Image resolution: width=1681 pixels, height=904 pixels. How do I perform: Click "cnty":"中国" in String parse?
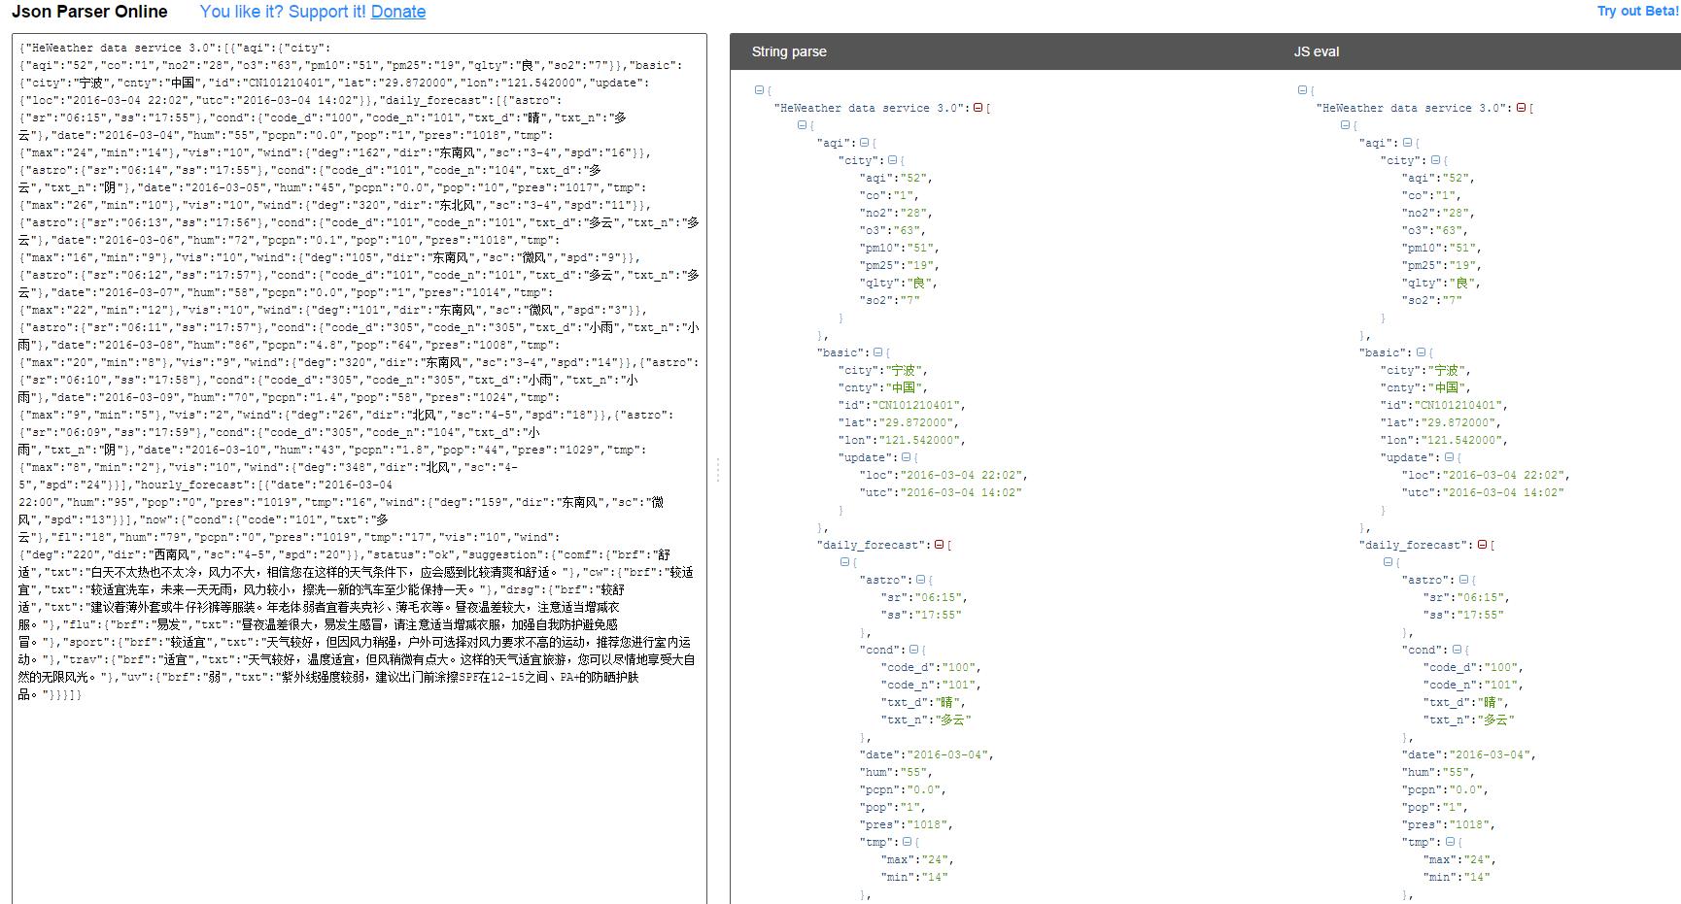click(x=883, y=387)
